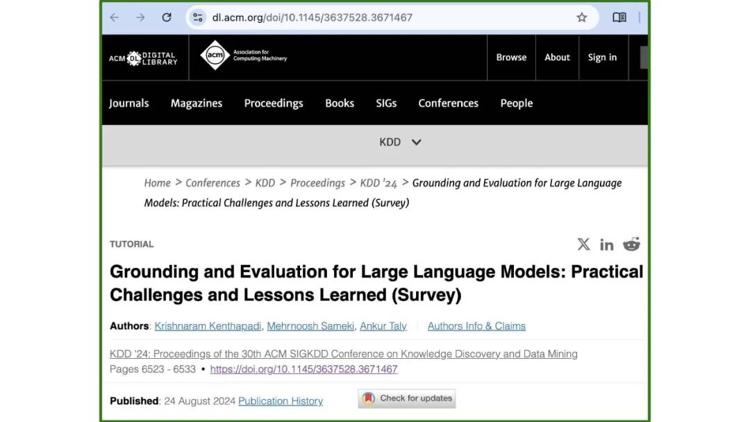Go to Home breadcrumb
Viewport: 750px width, 422px height.
tap(158, 183)
